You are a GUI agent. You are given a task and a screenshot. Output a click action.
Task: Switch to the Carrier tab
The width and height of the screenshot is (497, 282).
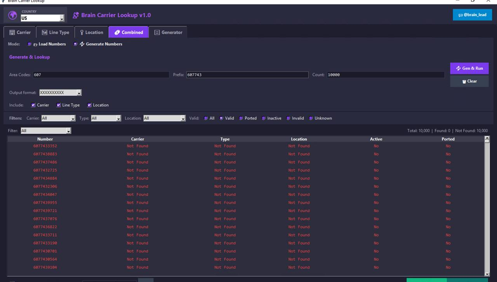point(20,32)
